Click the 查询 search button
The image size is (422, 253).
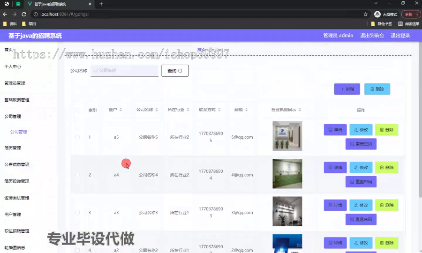pyautogui.click(x=175, y=71)
